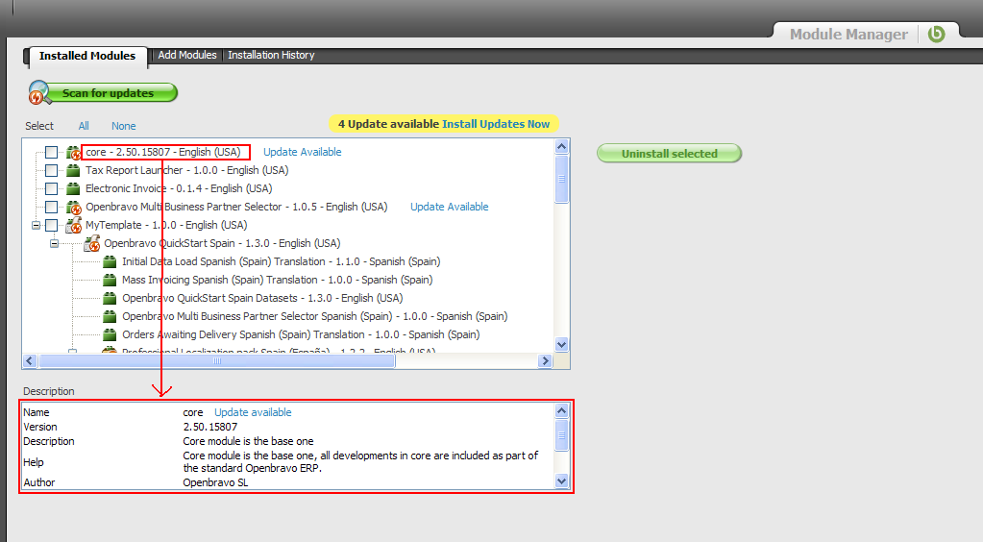Screen dimensions: 983x542
Task: Select Openbravo QuickStart Spain - 1.3.0 row
Action: tap(222, 243)
